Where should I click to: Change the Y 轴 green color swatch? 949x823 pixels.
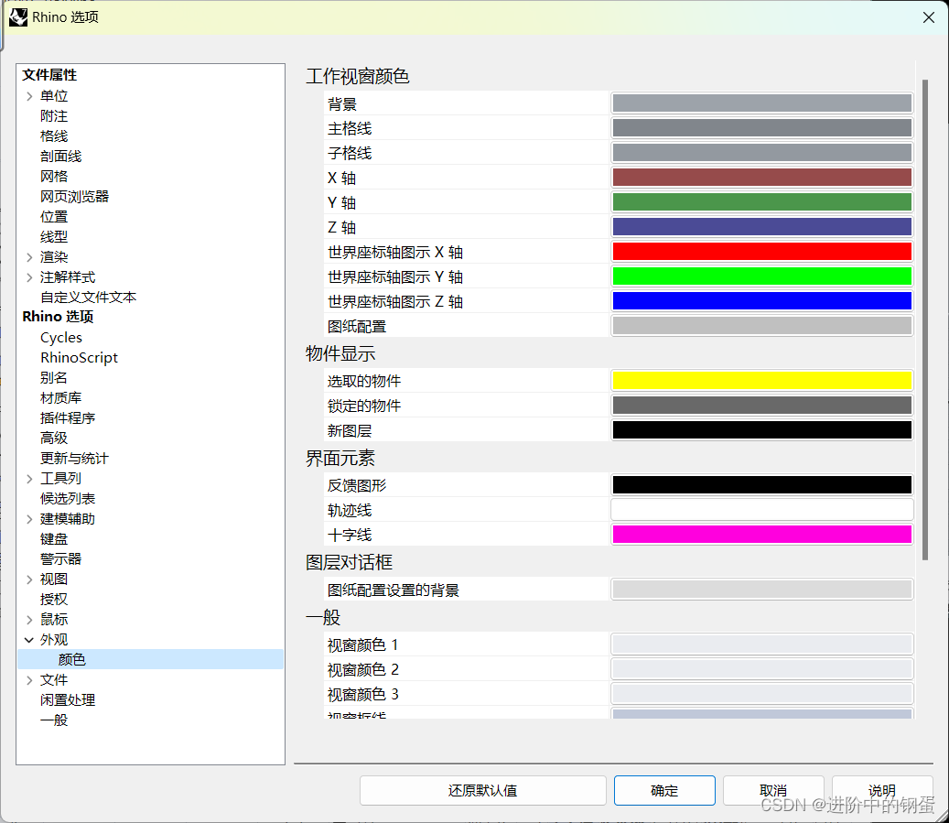[x=762, y=201]
